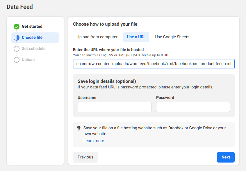
Task: Click the Upload step circle icon
Action: (17, 60)
